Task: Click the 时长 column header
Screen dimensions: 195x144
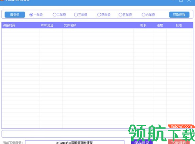Action: coord(144,25)
